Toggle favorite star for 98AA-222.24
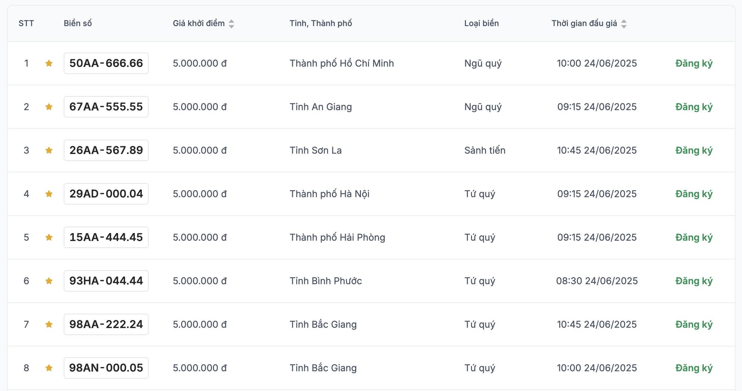 coord(49,324)
